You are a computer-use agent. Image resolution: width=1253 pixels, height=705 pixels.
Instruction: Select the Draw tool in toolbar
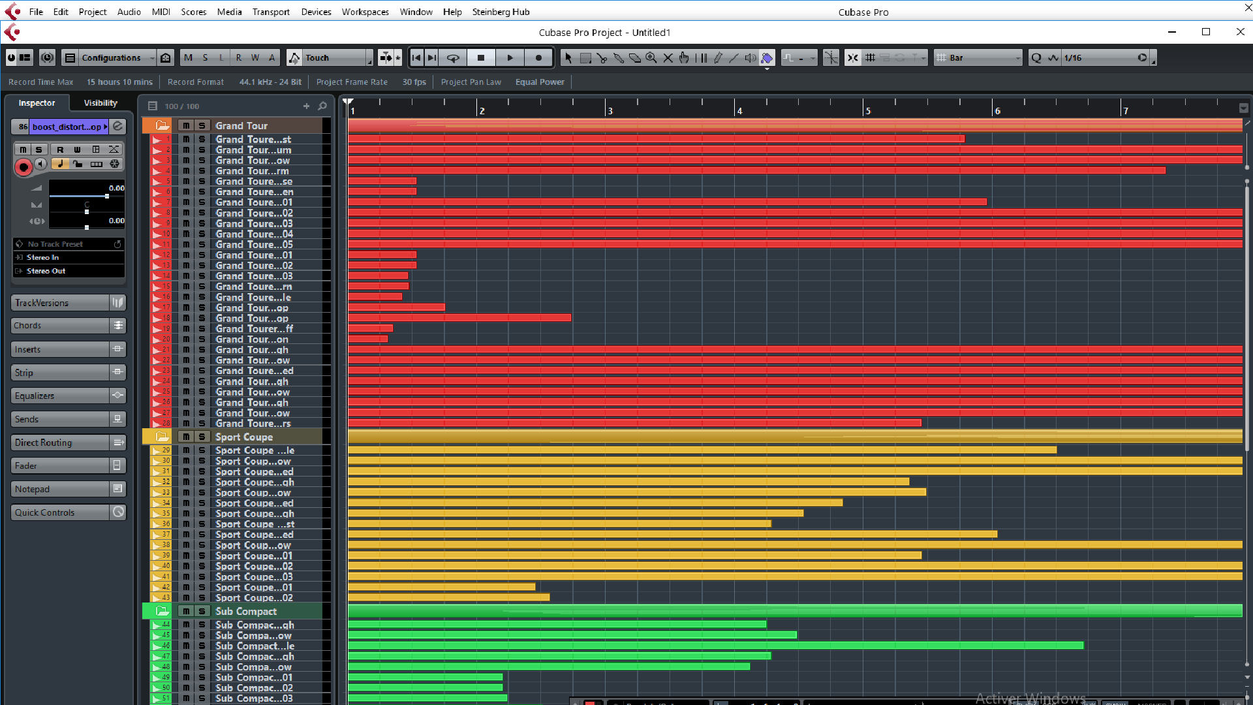(x=718, y=57)
